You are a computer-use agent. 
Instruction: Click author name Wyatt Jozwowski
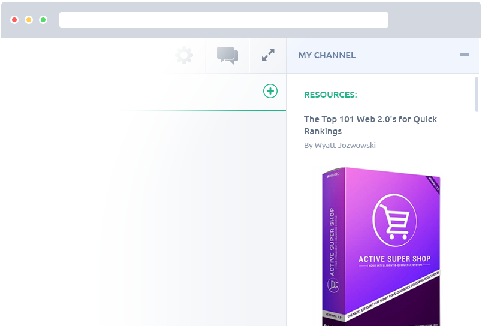click(345, 145)
